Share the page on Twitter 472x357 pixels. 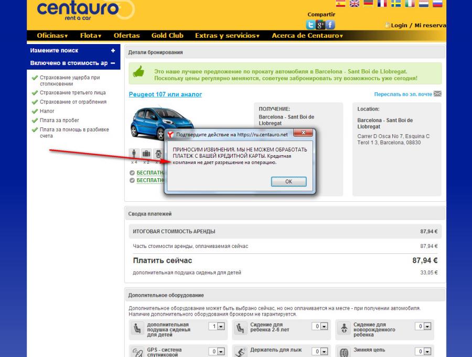[x=310, y=25]
